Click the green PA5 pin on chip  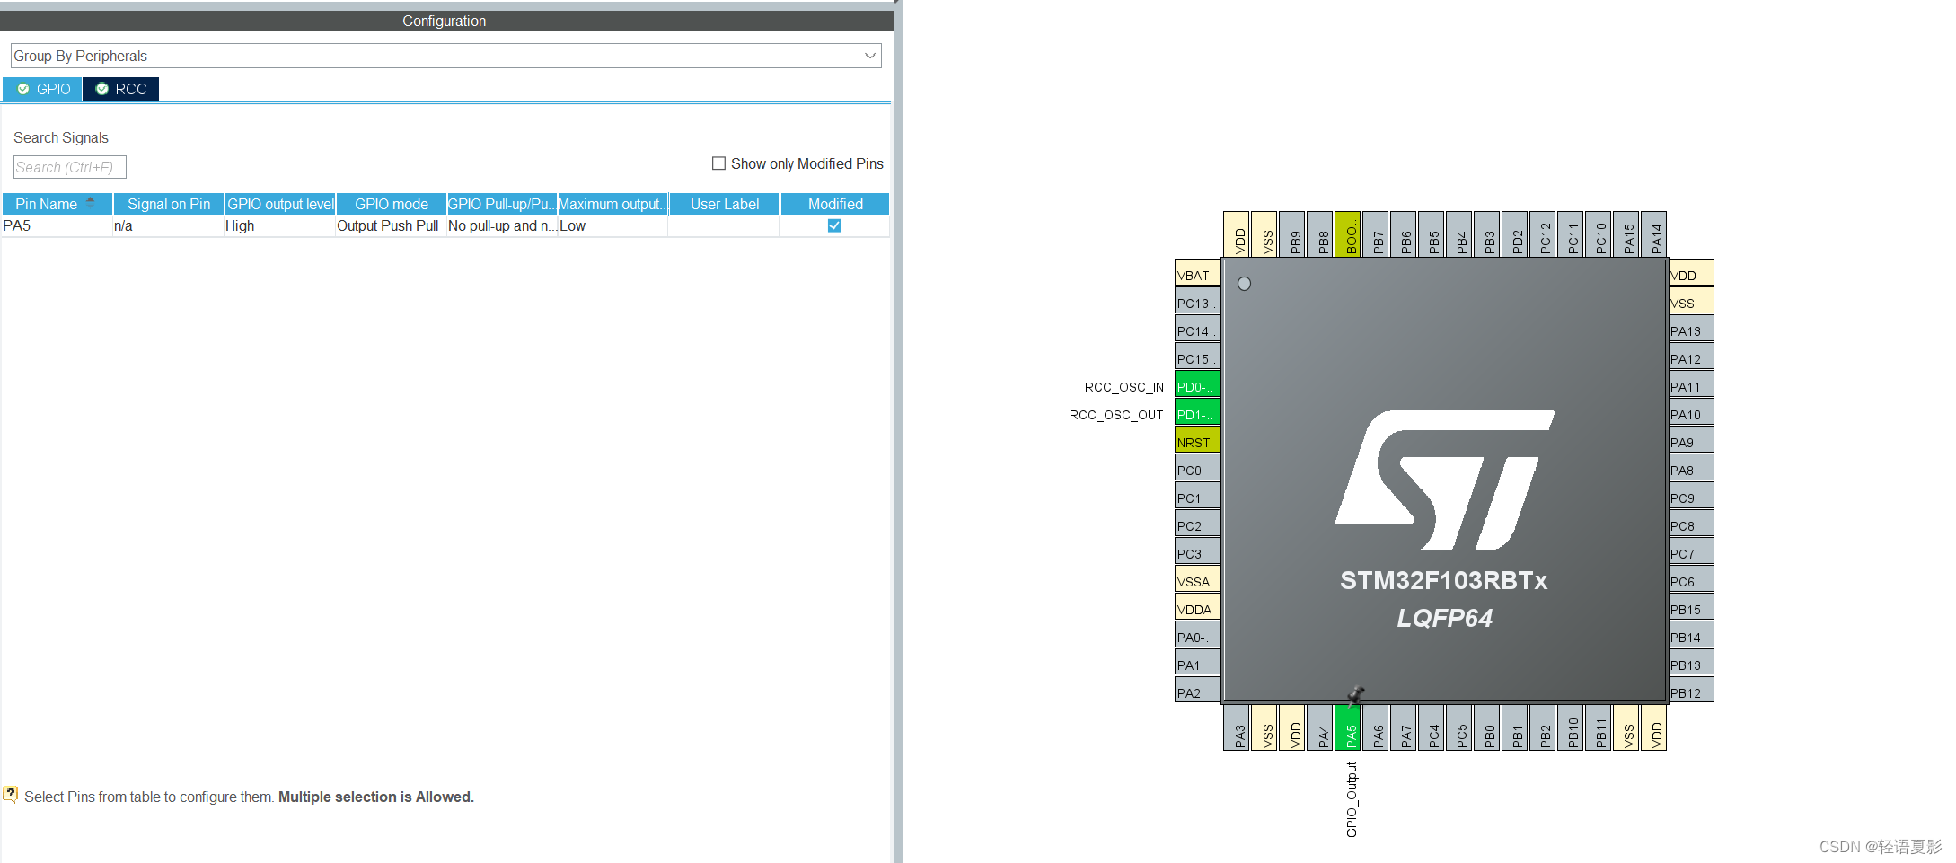click(x=1349, y=727)
